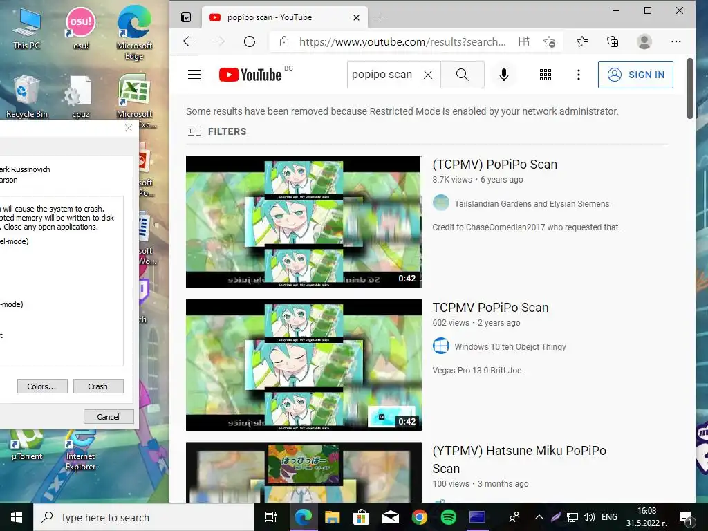Open the Windows Start menu
This screenshot has width=708, height=531.
pos(17,517)
